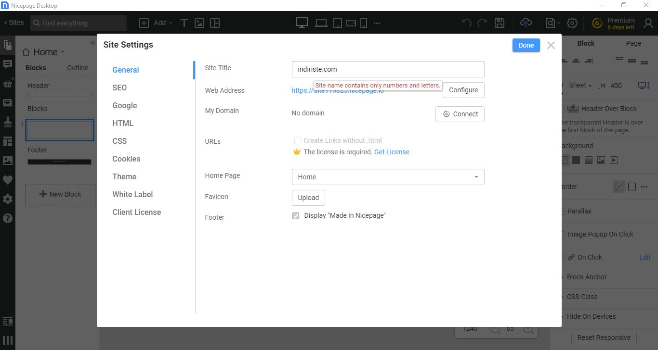Viewport: 658px width, 350px height.
Task: Switch to Page properties tab
Action: [x=633, y=43]
